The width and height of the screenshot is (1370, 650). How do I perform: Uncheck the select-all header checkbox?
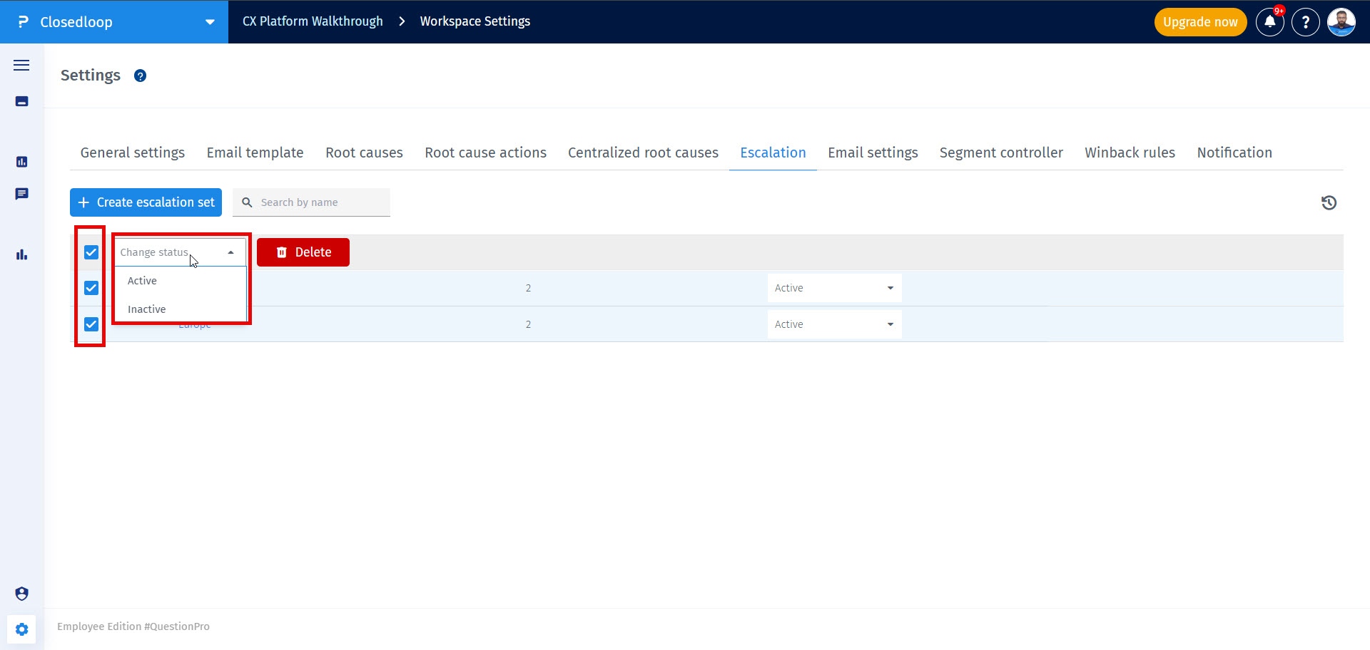[91, 252]
